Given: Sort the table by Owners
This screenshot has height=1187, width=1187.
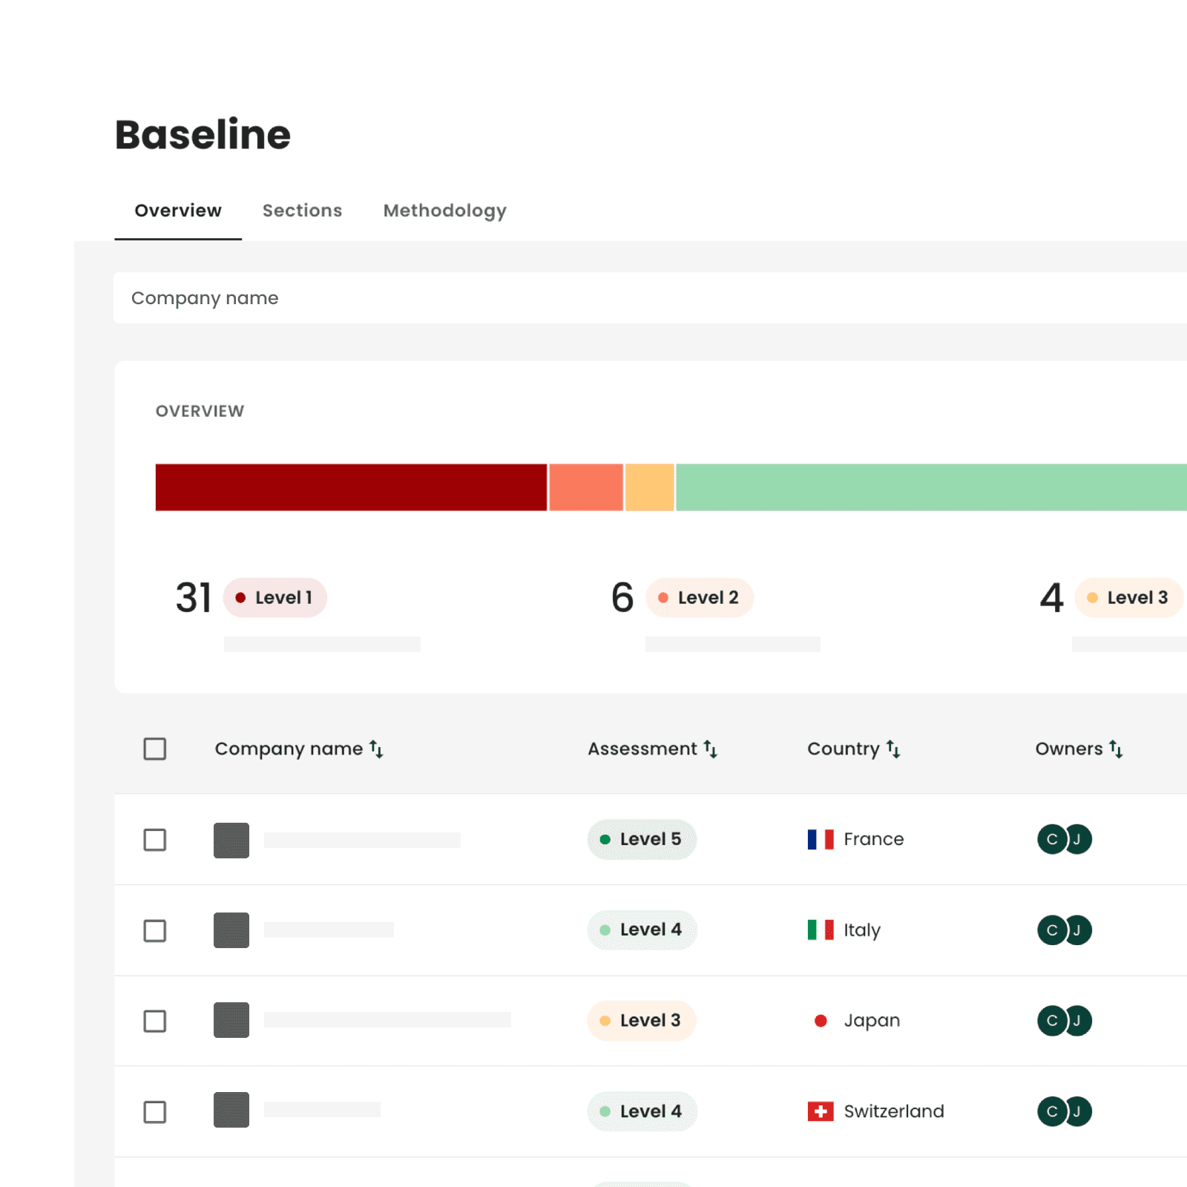Looking at the screenshot, I should (1115, 749).
